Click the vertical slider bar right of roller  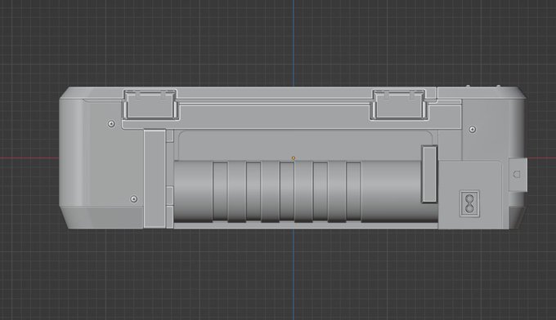click(x=429, y=174)
